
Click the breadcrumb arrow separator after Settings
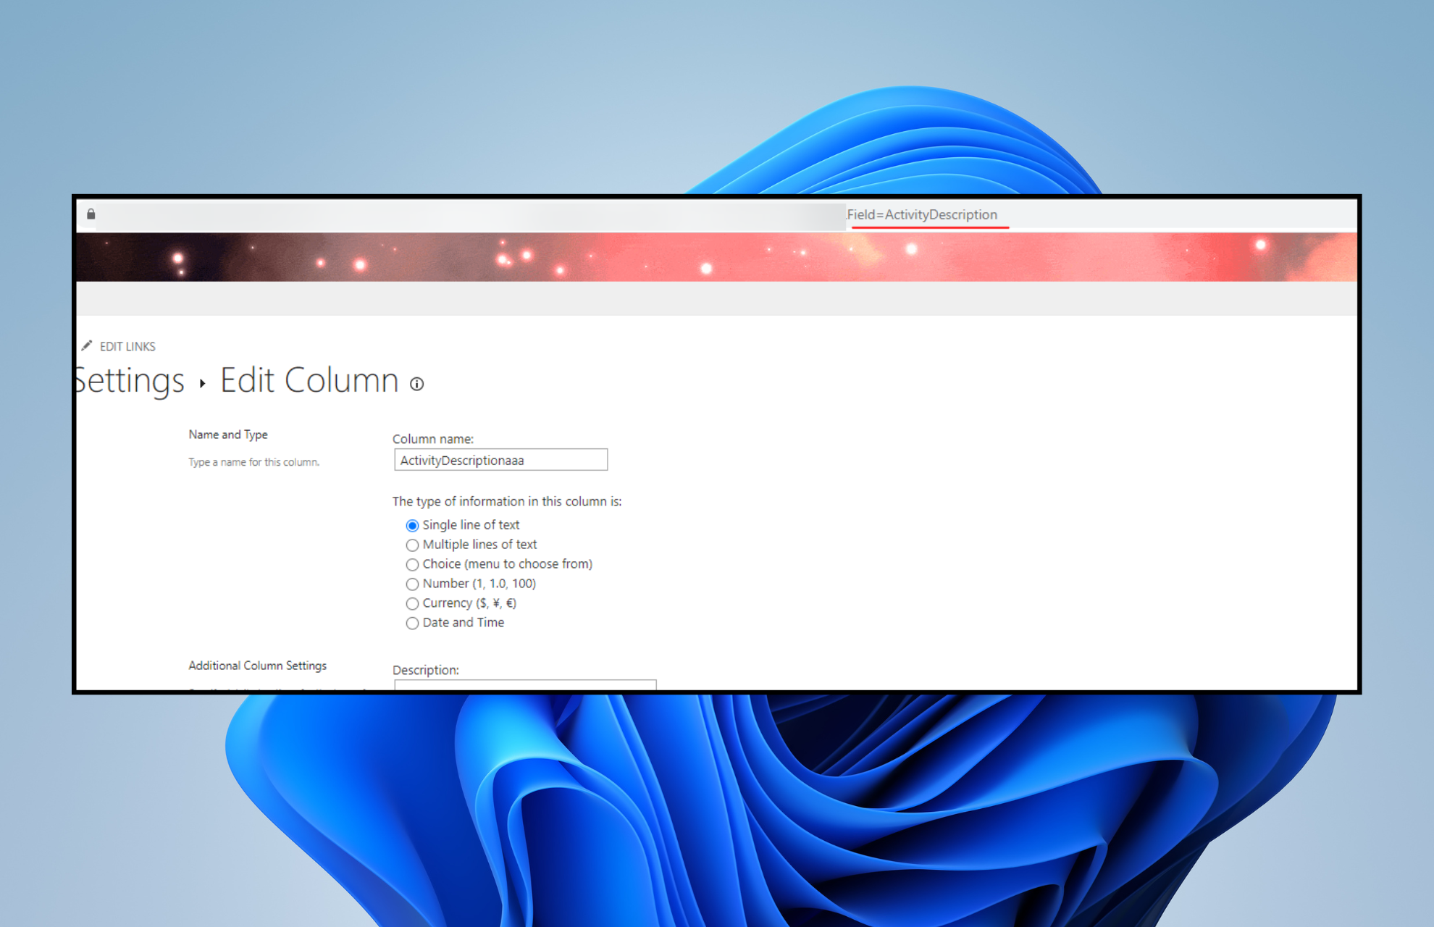tap(203, 383)
